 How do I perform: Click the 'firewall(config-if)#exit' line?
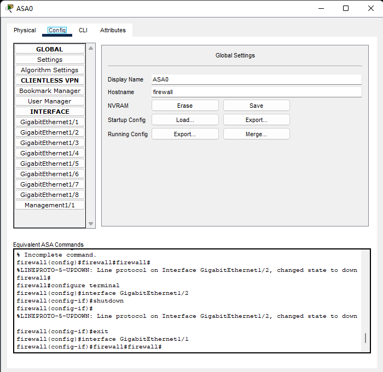click(x=62, y=331)
